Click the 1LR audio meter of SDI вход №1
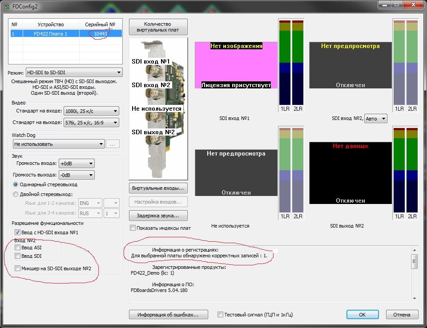 285,63
